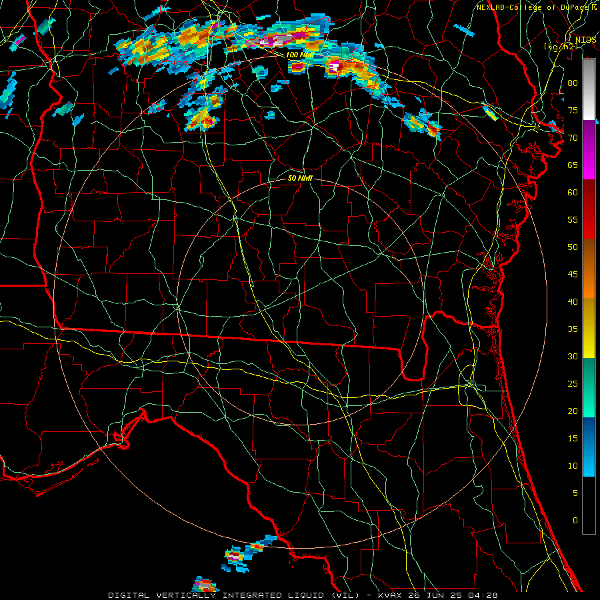Click the 0 legend value
Viewport: 600px width, 600px height.
[x=575, y=521]
